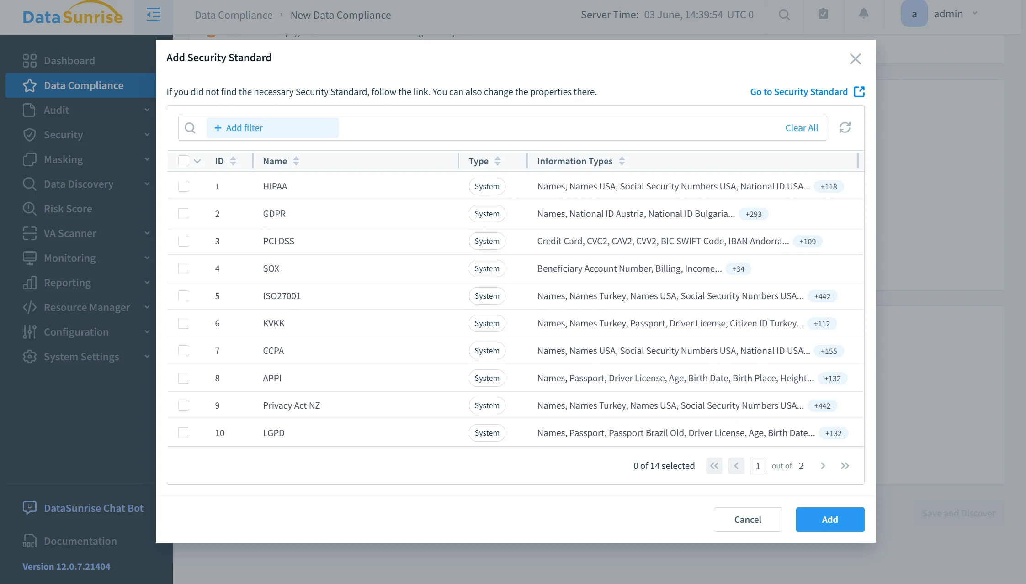The width and height of the screenshot is (1026, 584).
Task: Open the search icon in top bar
Action: pos(784,15)
